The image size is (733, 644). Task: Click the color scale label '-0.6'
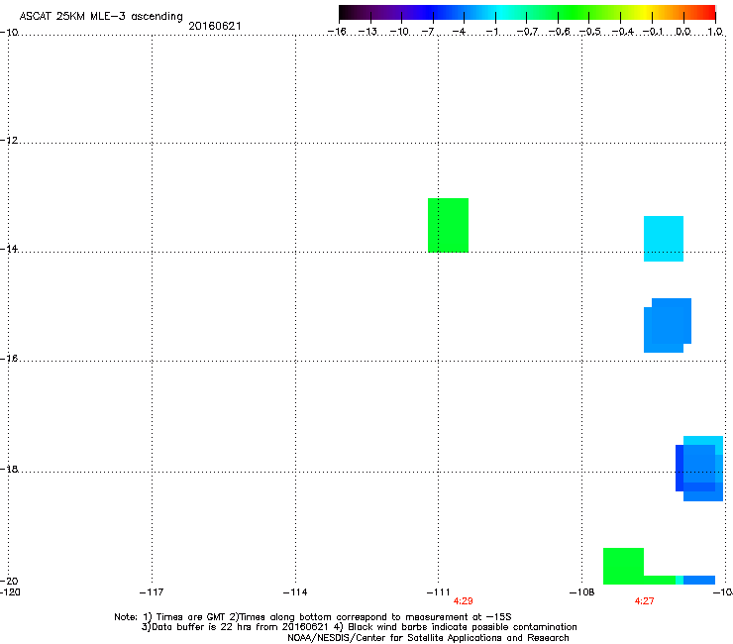(x=559, y=32)
